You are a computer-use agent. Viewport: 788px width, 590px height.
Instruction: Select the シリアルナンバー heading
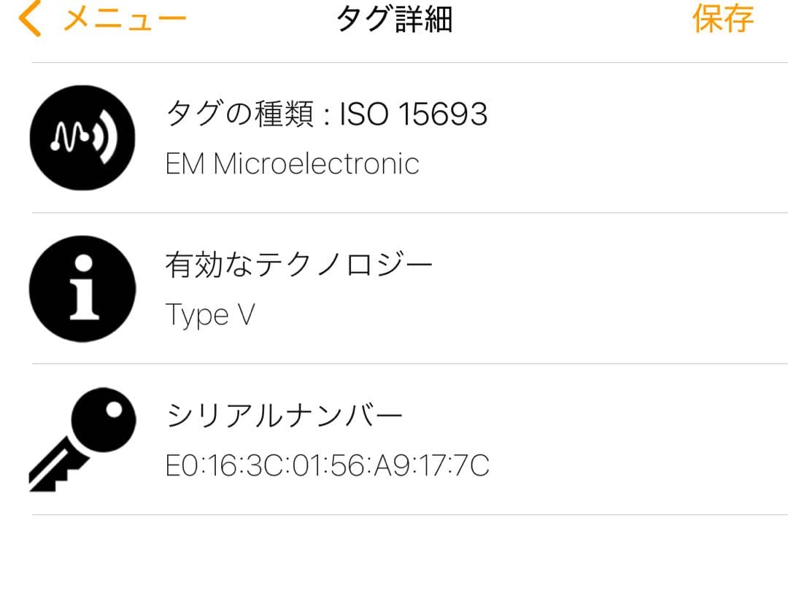285,416
